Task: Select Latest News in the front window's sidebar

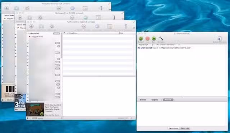Action: 33,33
